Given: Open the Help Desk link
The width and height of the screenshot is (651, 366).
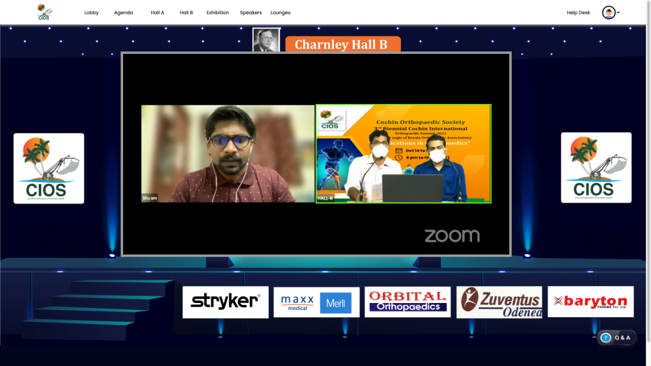Looking at the screenshot, I should [x=578, y=12].
